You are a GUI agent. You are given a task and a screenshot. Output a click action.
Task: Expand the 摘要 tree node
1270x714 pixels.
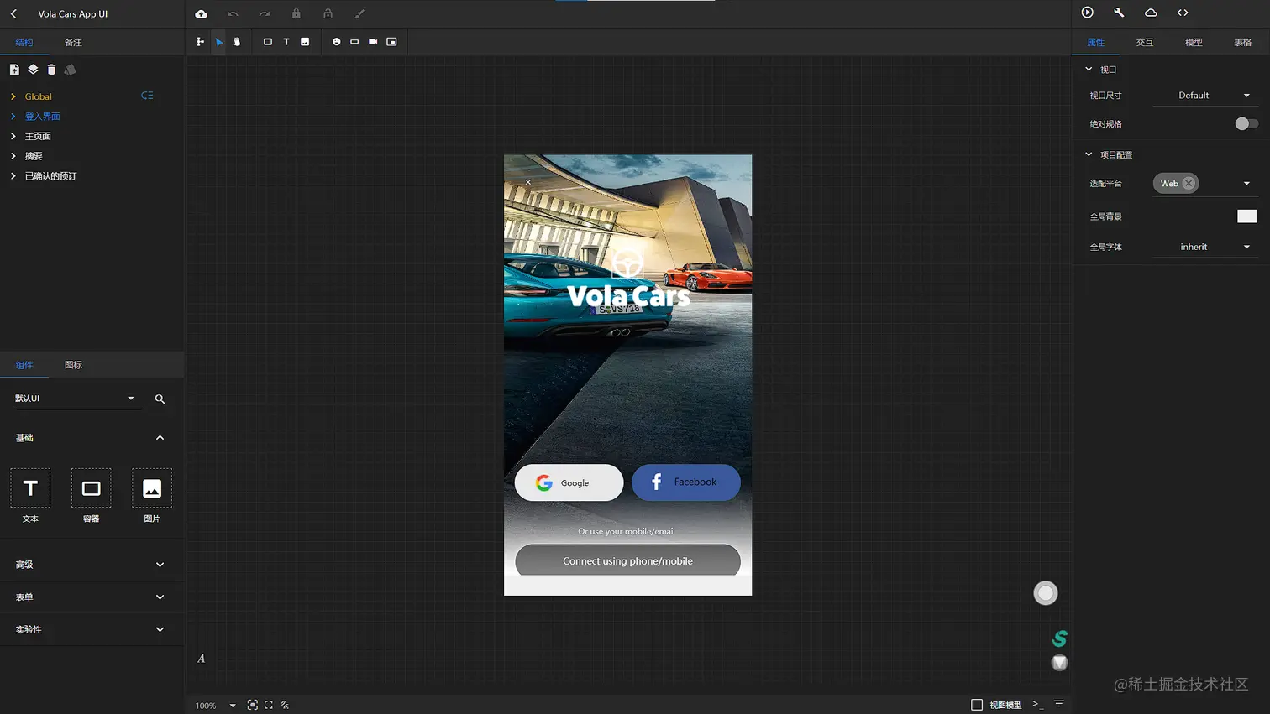pos(13,156)
